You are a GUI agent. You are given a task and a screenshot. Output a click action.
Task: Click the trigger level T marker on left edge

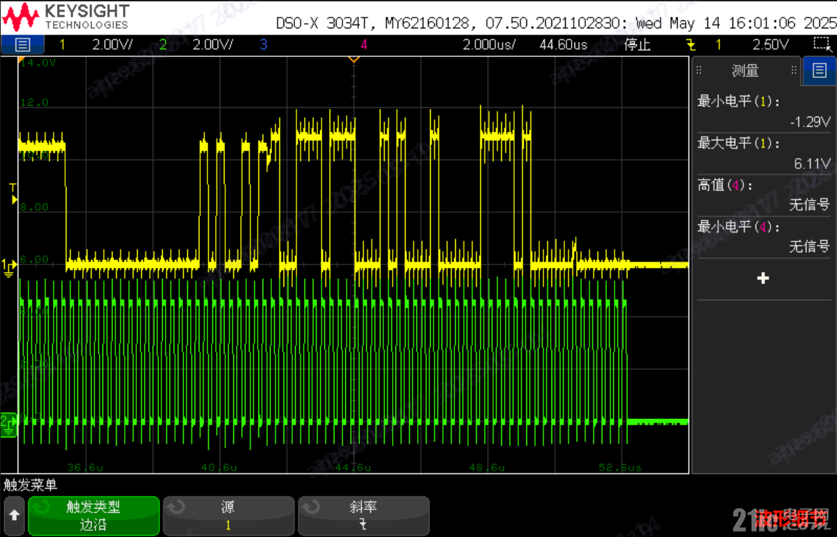(12, 194)
